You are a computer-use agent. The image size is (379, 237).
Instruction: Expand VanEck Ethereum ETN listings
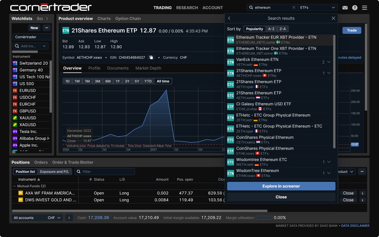pyautogui.click(x=329, y=62)
